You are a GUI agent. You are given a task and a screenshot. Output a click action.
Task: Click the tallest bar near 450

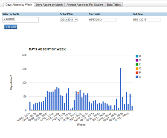point(120,89)
